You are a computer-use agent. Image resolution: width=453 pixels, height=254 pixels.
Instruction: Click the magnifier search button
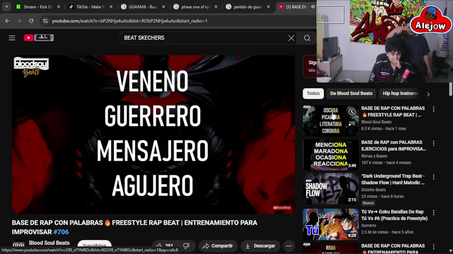point(307,38)
